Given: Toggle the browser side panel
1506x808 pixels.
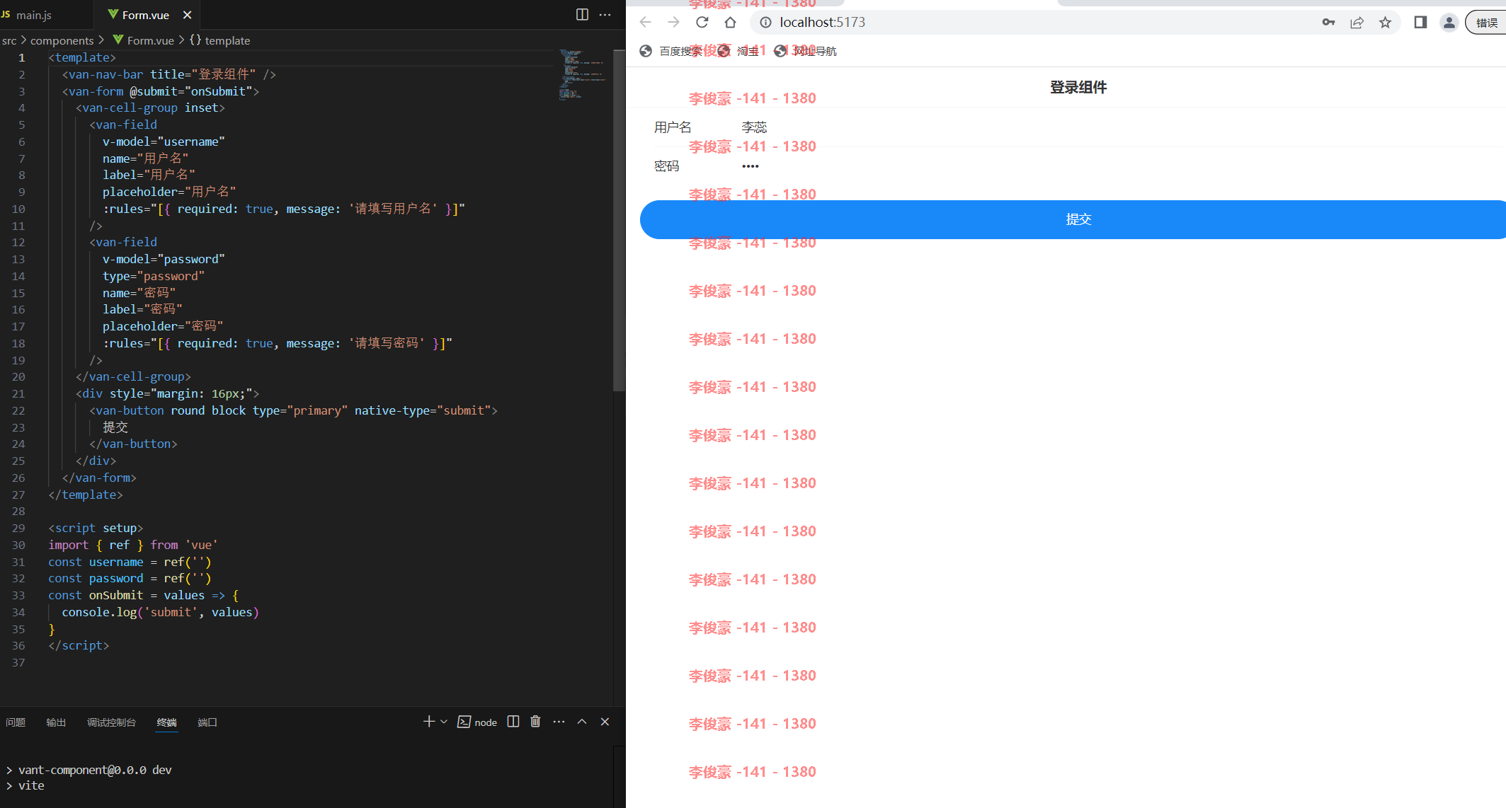Looking at the screenshot, I should [x=1420, y=23].
